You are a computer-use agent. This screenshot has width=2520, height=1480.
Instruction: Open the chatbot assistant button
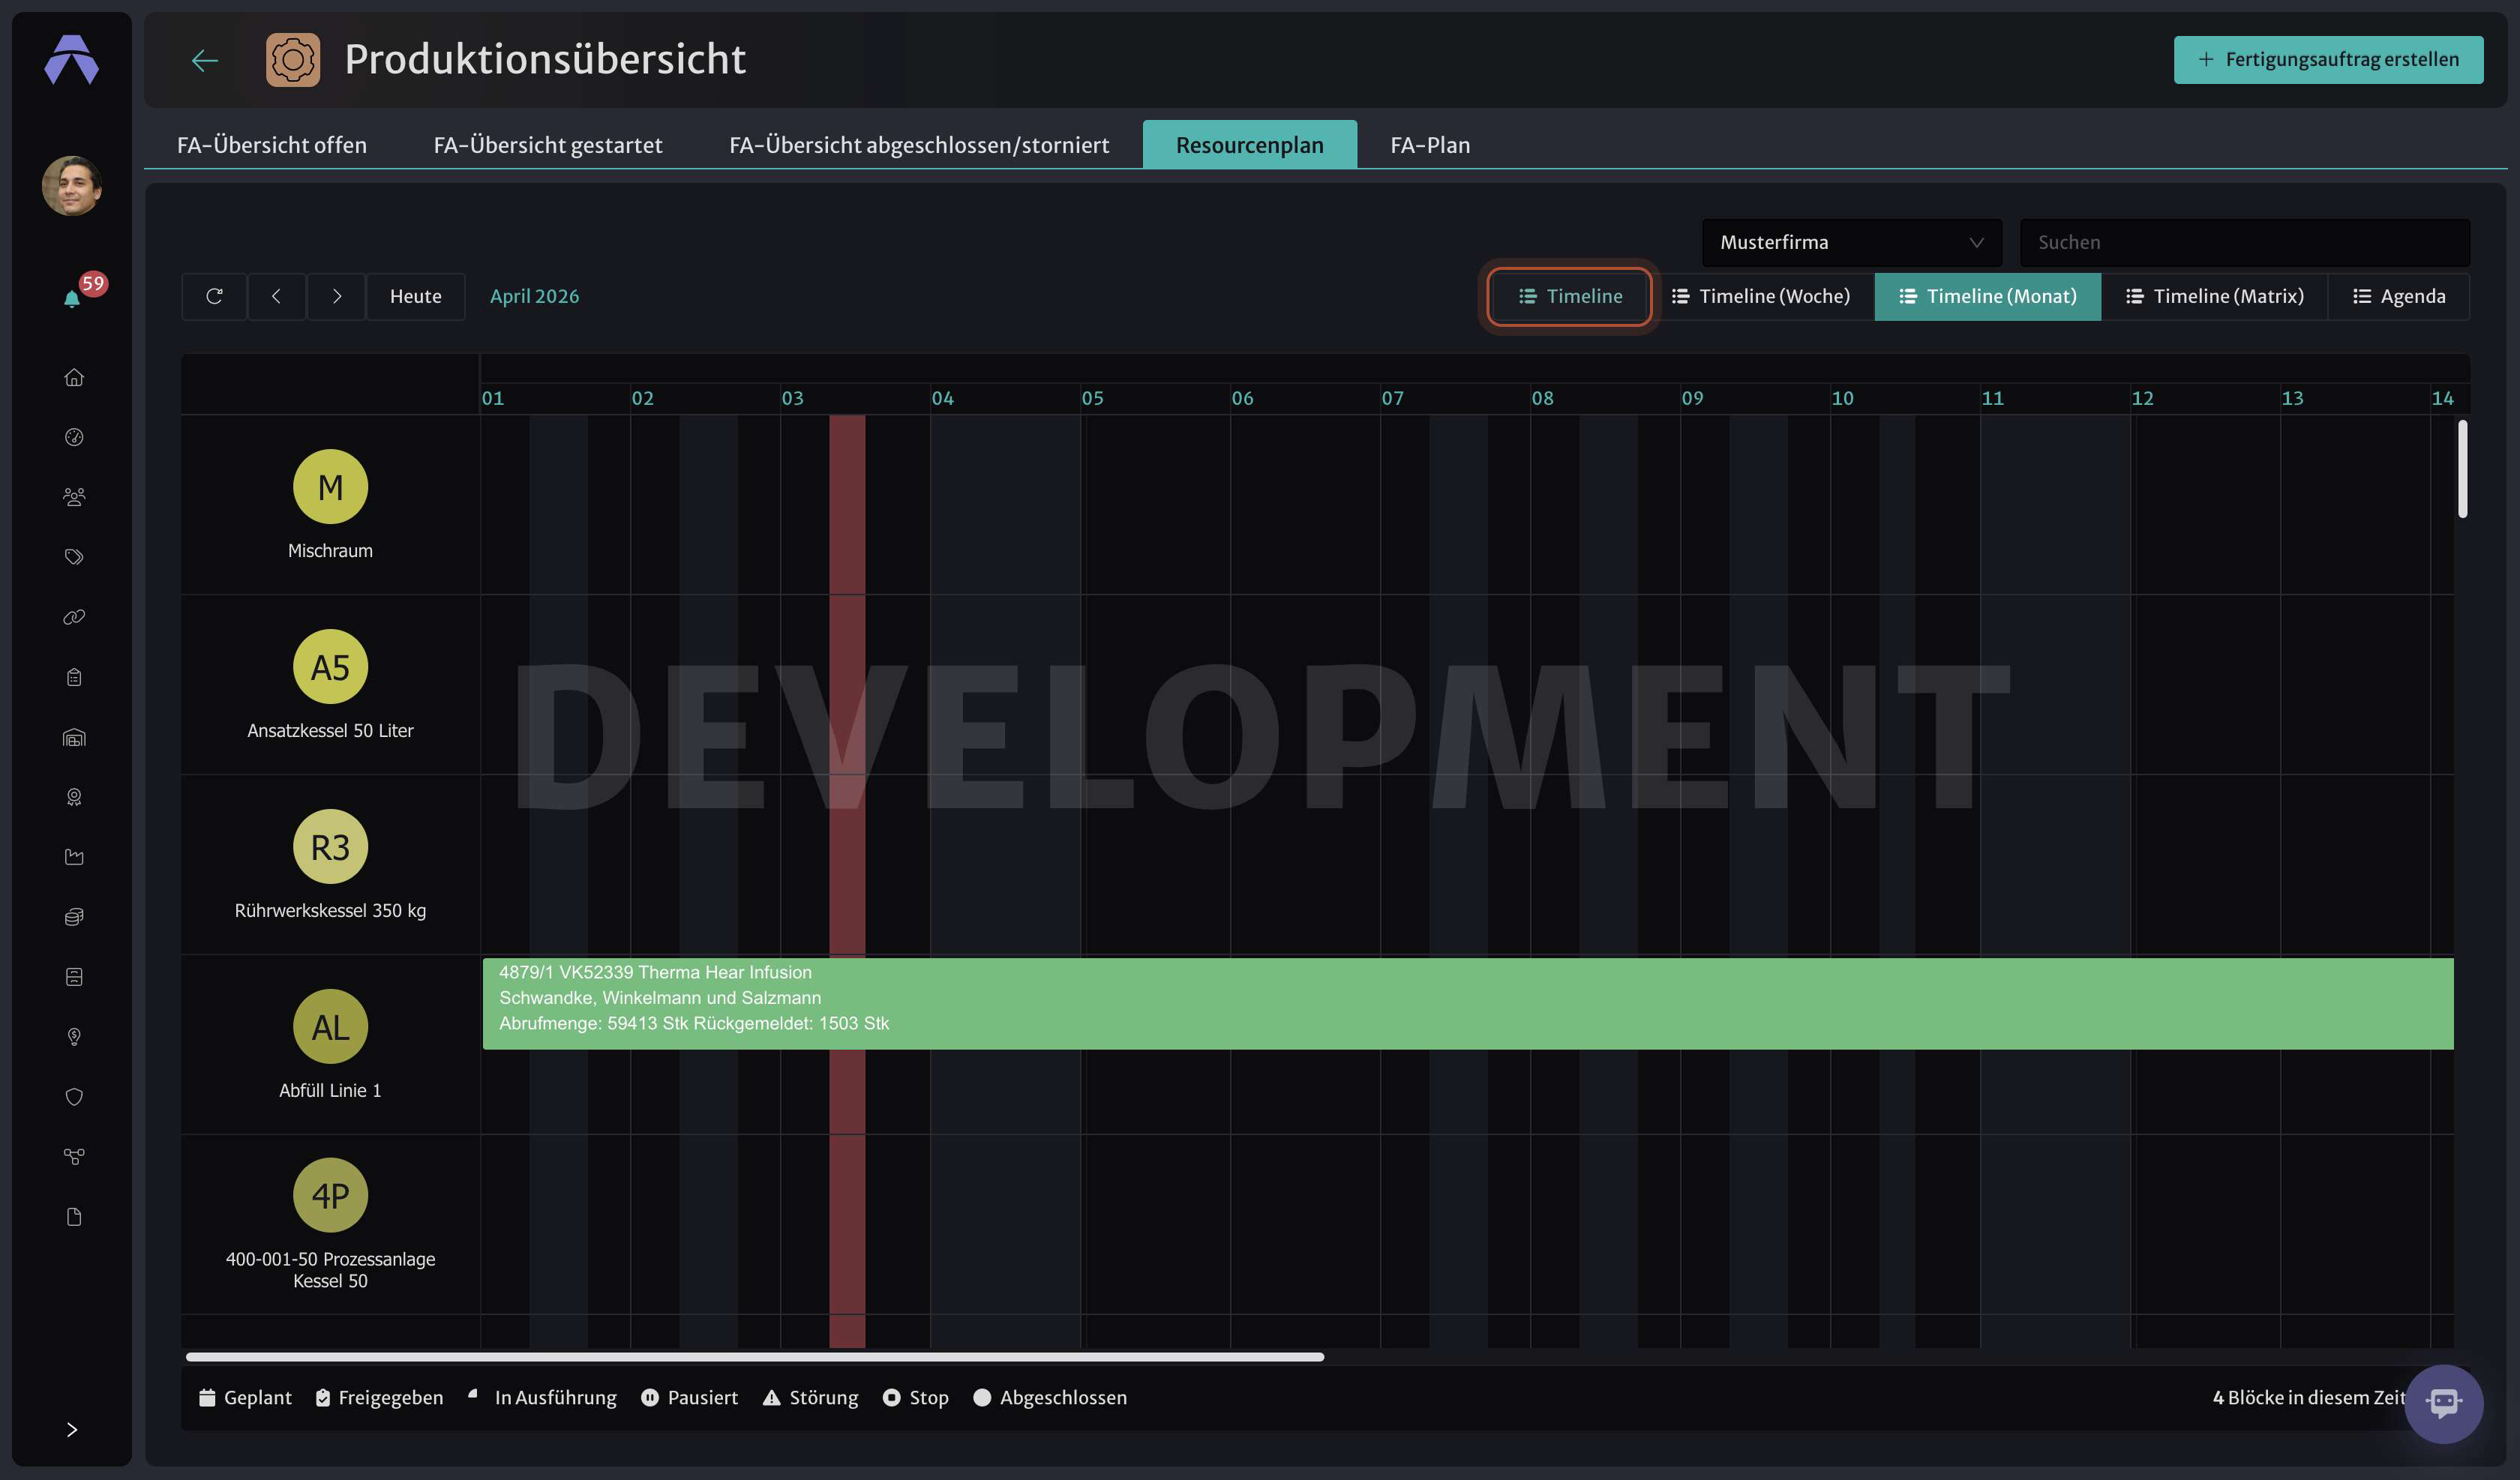pyautogui.click(x=2443, y=1403)
